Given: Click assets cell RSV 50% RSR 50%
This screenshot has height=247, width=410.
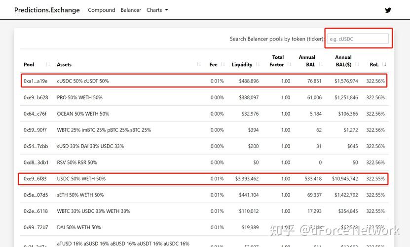Looking at the screenshot, I should point(77,163).
